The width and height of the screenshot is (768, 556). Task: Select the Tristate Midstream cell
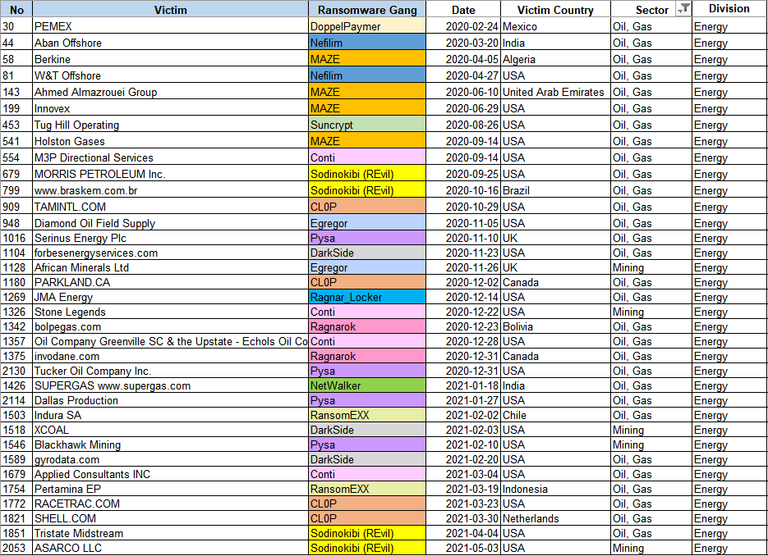coord(171,533)
